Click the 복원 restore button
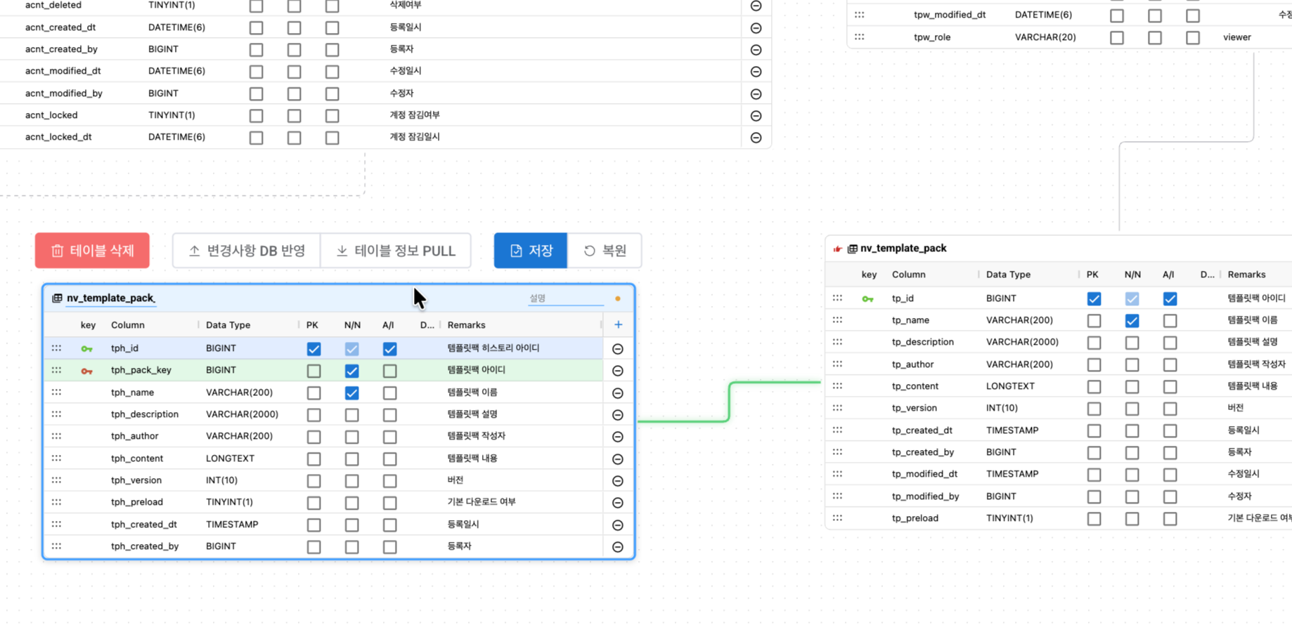 (605, 251)
